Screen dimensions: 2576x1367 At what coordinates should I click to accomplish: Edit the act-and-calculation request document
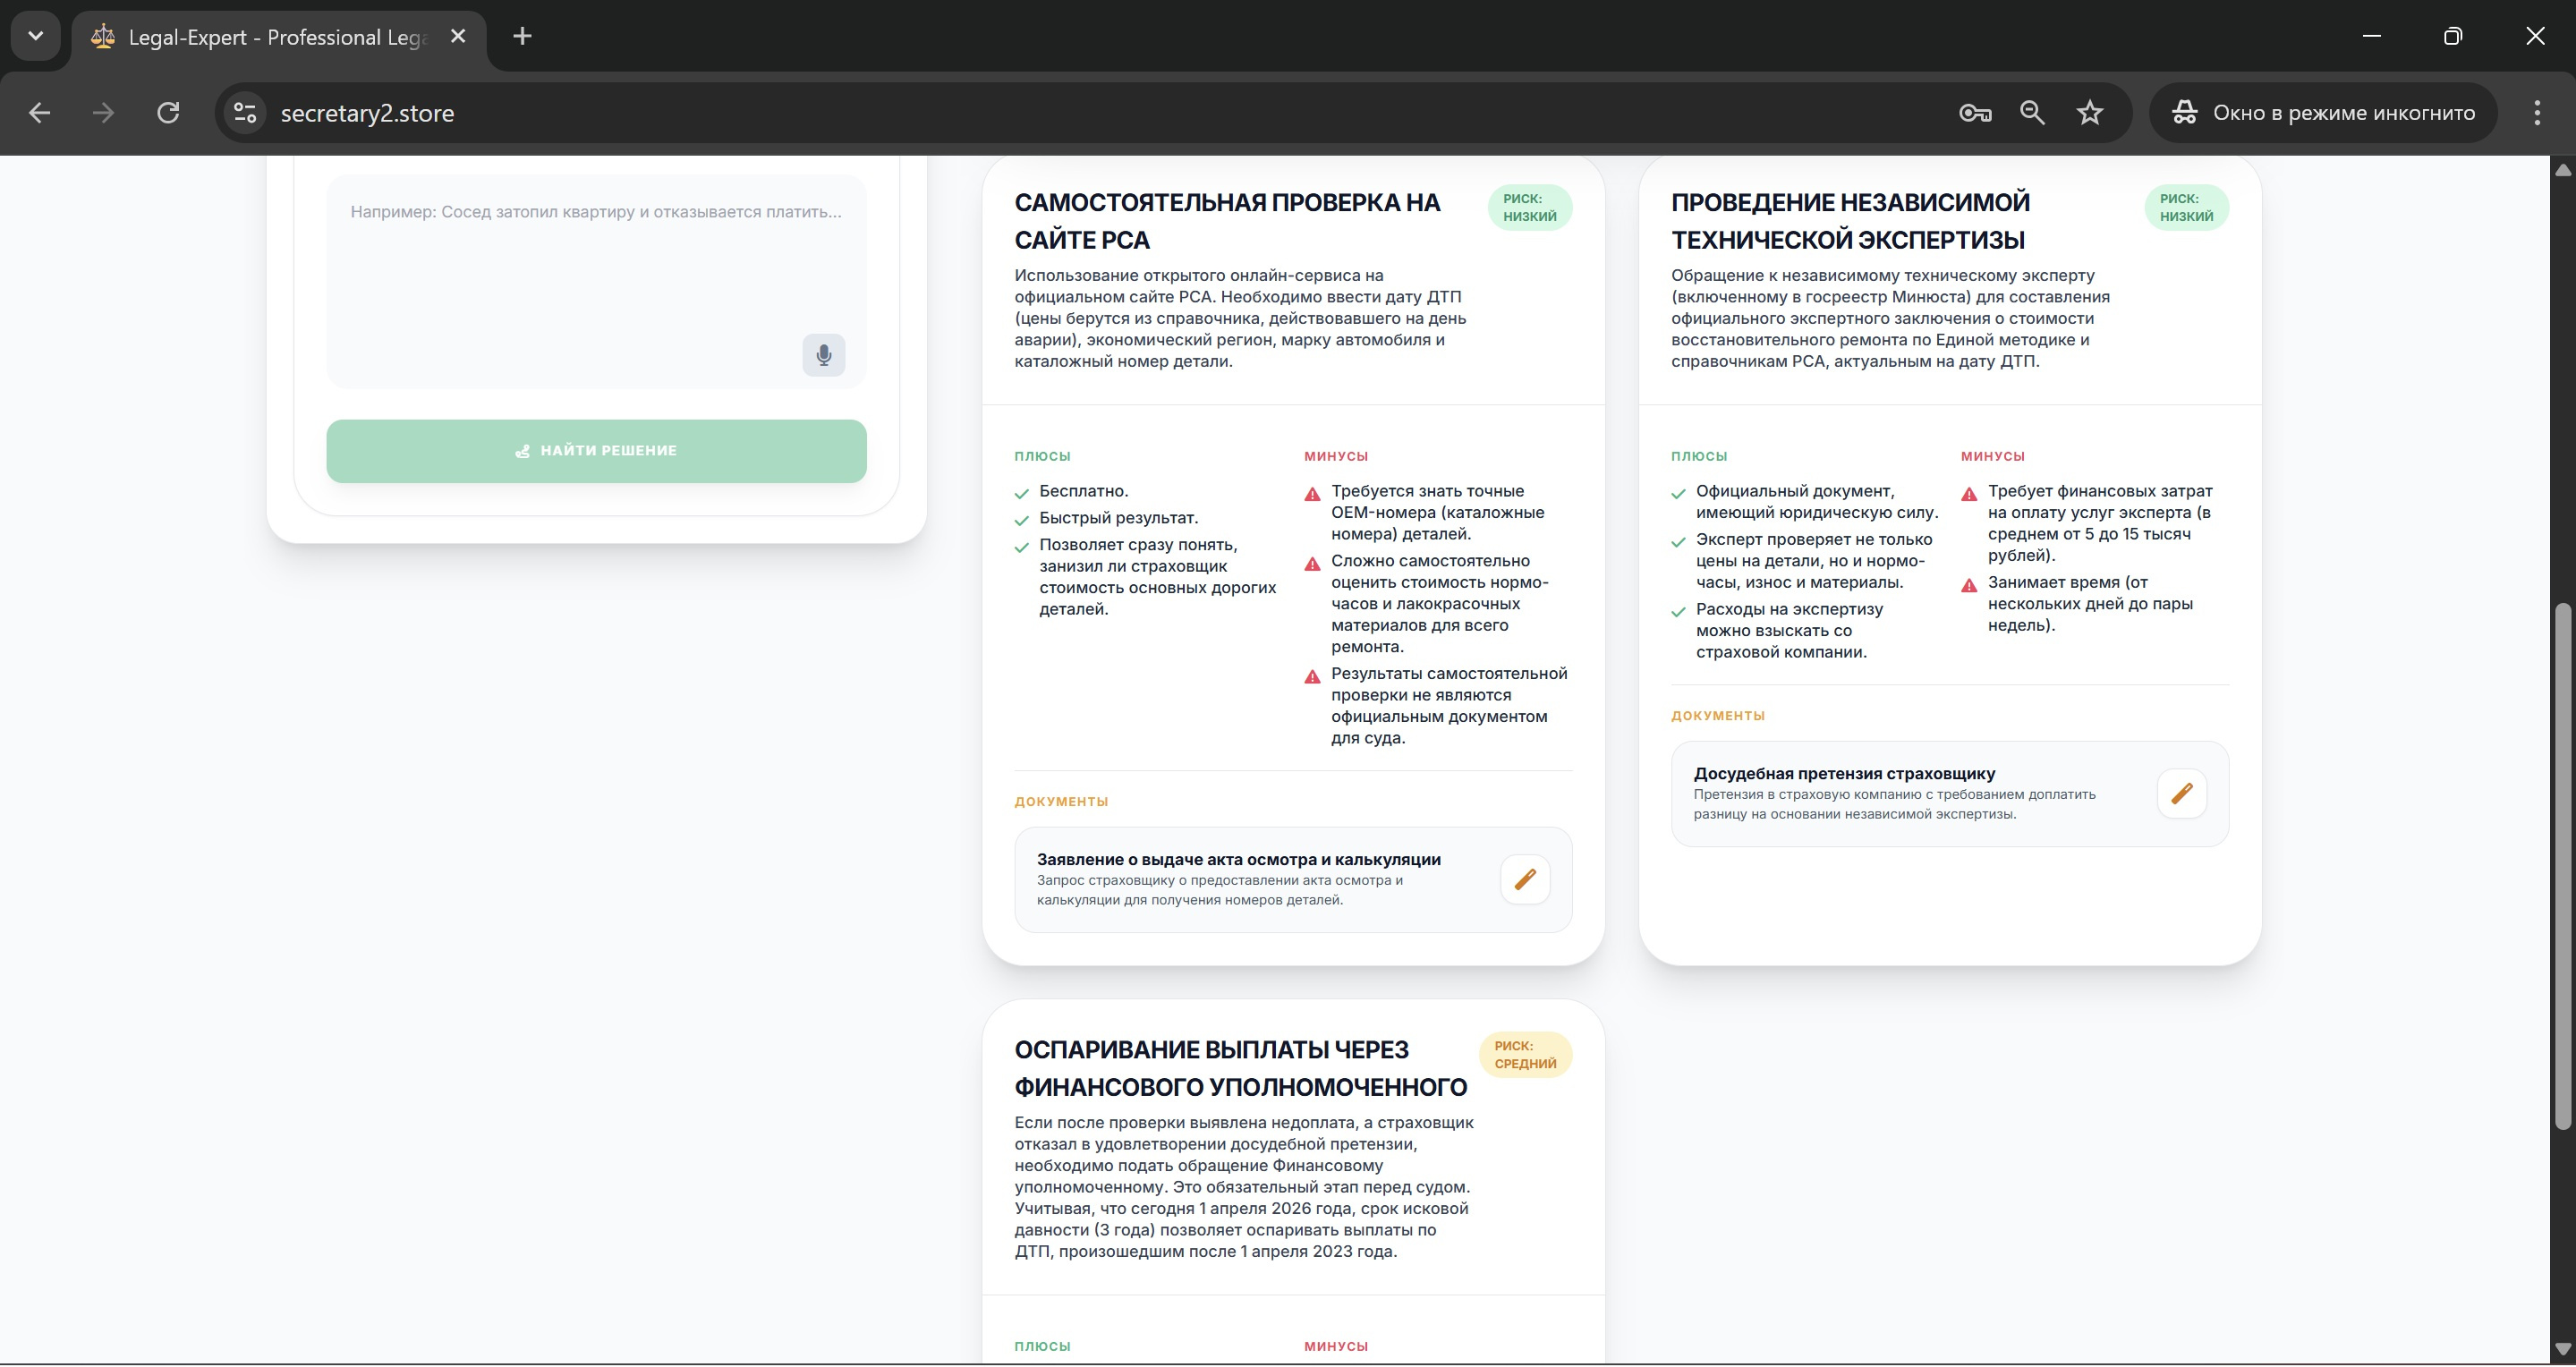pyautogui.click(x=1524, y=879)
